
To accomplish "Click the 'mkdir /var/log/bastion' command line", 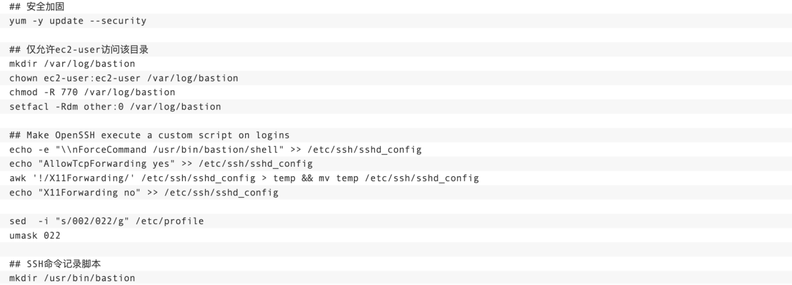I will 72,64.
